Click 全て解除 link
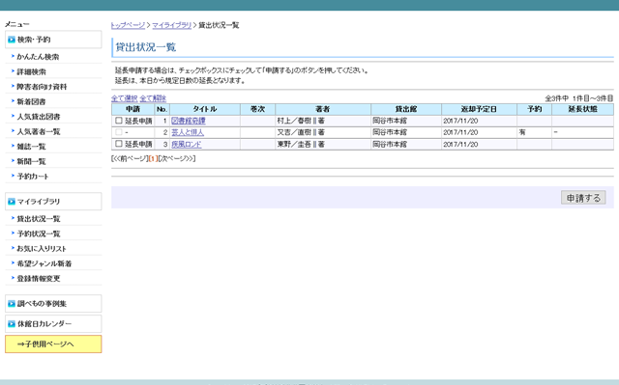619x385 pixels. point(153,98)
